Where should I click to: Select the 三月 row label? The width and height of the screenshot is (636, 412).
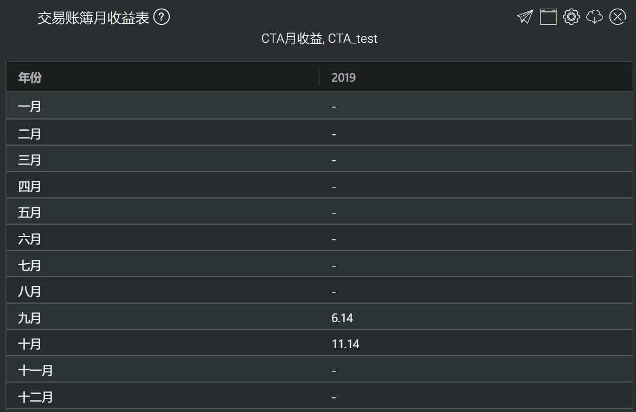[29, 160]
